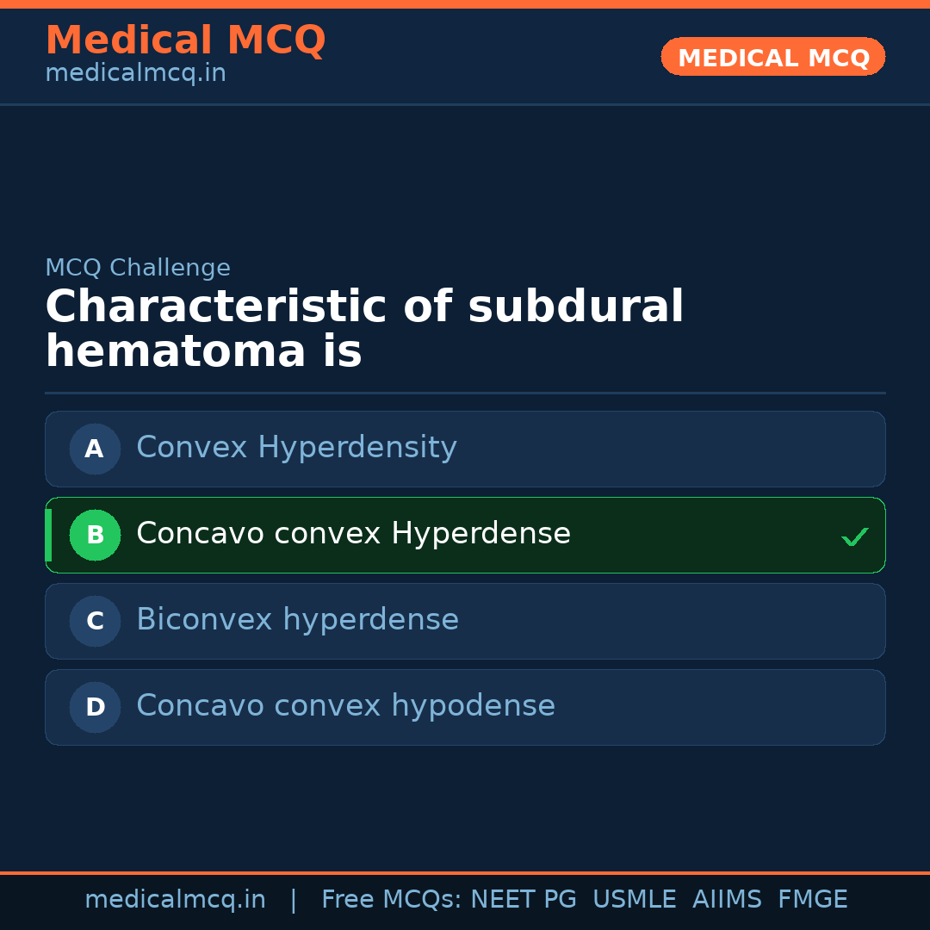The width and height of the screenshot is (930, 930).
Task: Select answer text 'Concavo convex Hyperdense'
Action: (353, 534)
